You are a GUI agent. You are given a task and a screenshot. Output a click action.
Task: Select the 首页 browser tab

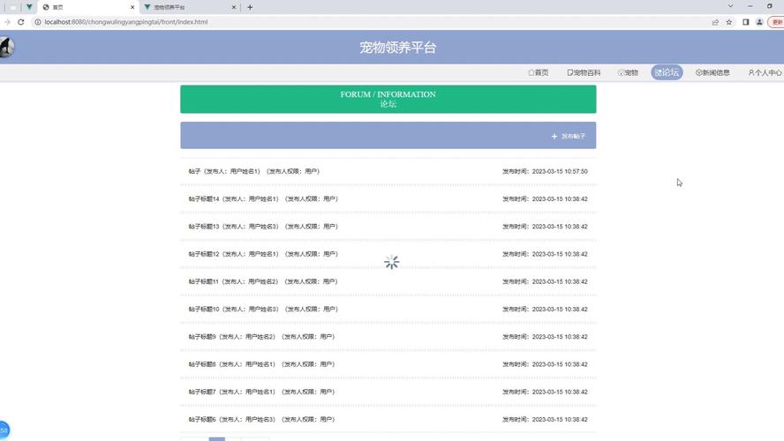87,7
